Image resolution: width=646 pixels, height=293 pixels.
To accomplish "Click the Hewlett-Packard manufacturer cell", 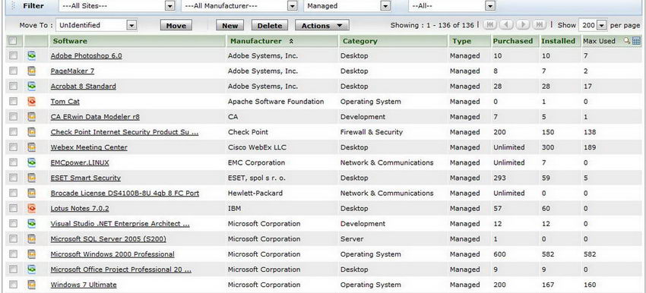I will pos(255,193).
